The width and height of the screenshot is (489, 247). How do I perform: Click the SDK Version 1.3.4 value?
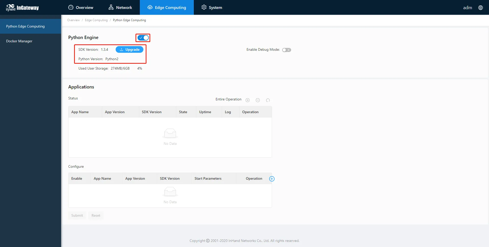tap(104, 49)
